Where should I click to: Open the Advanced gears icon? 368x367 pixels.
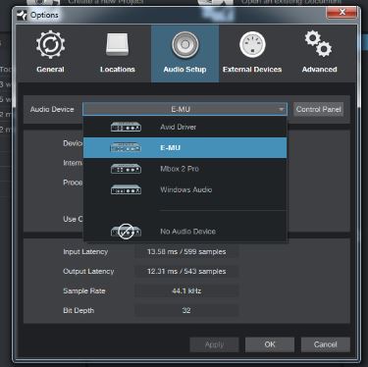pyautogui.click(x=319, y=43)
